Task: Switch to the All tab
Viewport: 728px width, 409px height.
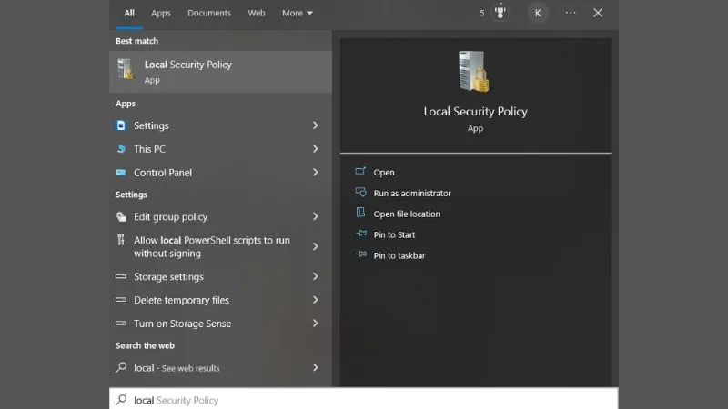Action: point(129,13)
